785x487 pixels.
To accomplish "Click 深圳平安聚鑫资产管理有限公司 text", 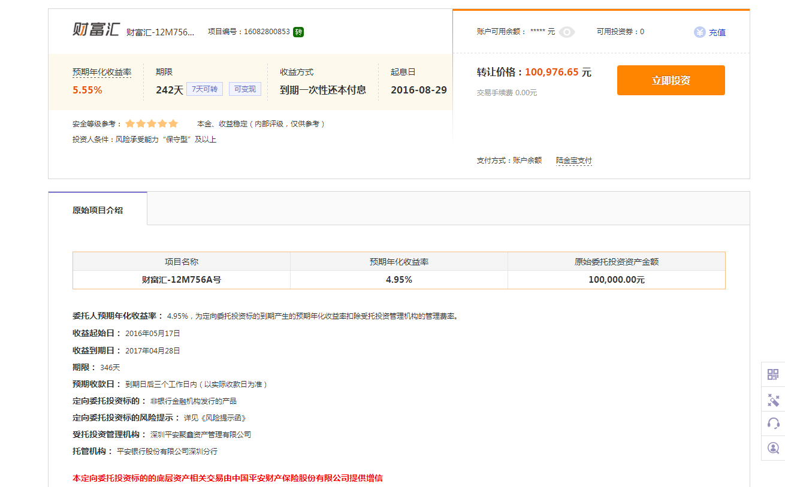I will tap(201, 435).
